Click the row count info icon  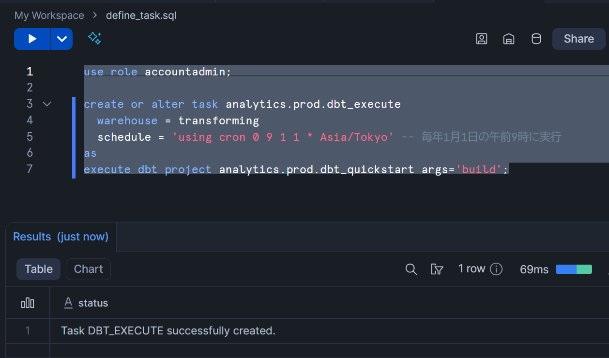tap(496, 269)
